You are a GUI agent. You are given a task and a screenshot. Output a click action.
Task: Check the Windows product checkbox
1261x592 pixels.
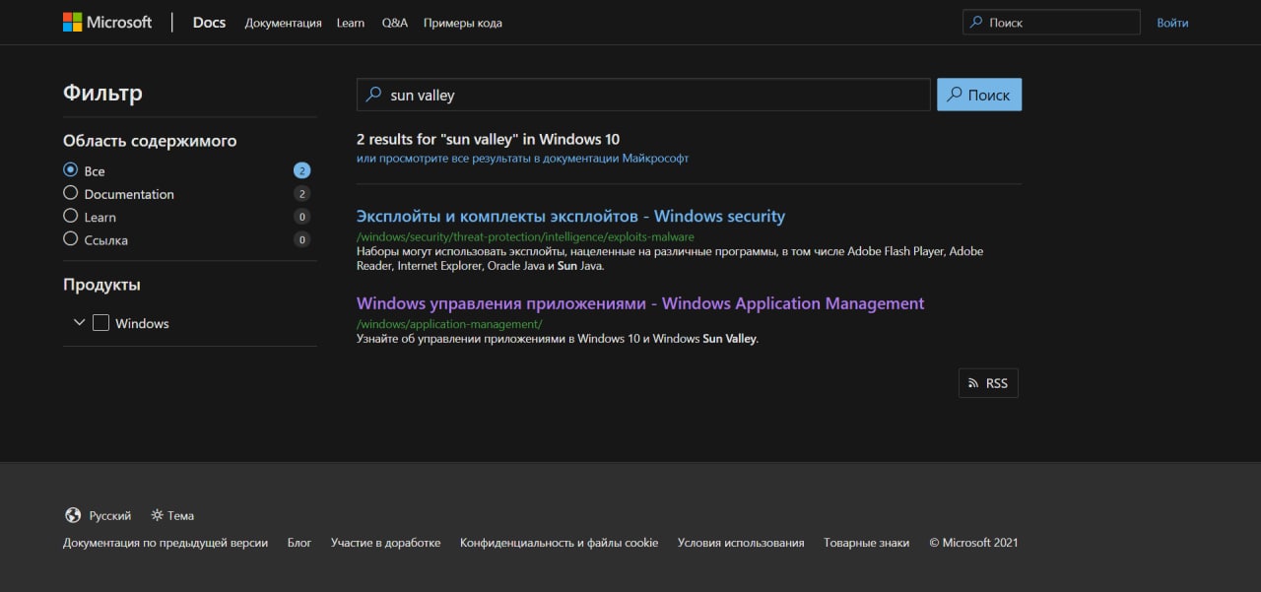point(100,322)
